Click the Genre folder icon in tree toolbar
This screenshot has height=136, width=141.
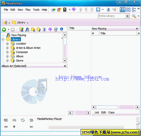coord(38,30)
